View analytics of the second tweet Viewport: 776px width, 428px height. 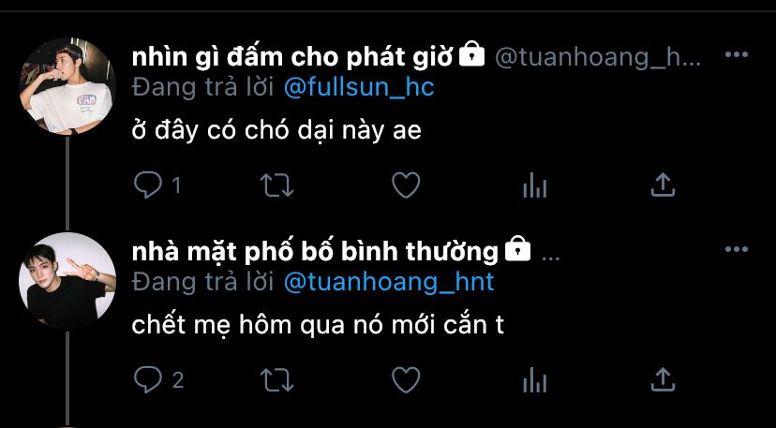534,380
